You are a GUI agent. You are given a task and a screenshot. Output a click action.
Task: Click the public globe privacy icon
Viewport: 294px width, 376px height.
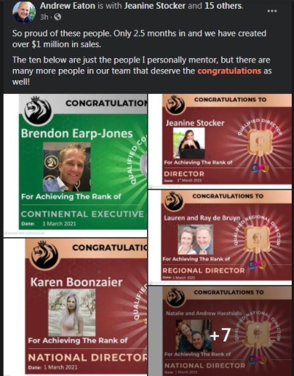tap(57, 17)
